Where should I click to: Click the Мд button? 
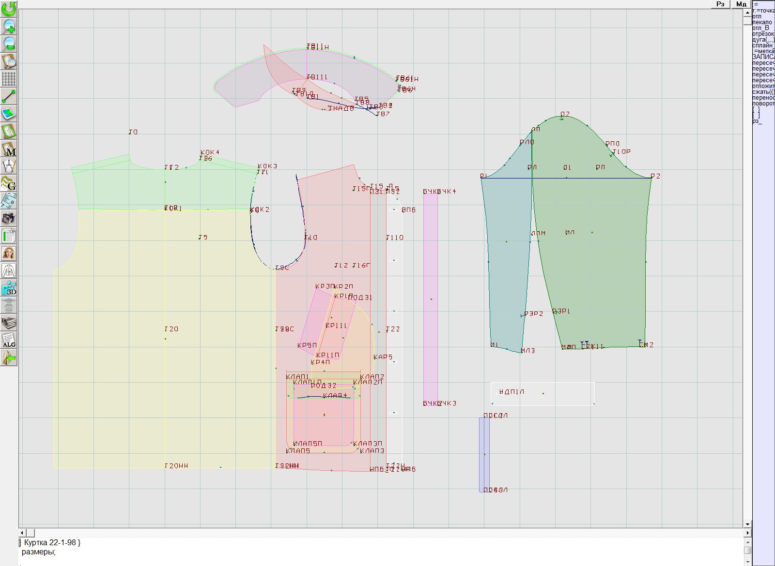coord(741,4)
